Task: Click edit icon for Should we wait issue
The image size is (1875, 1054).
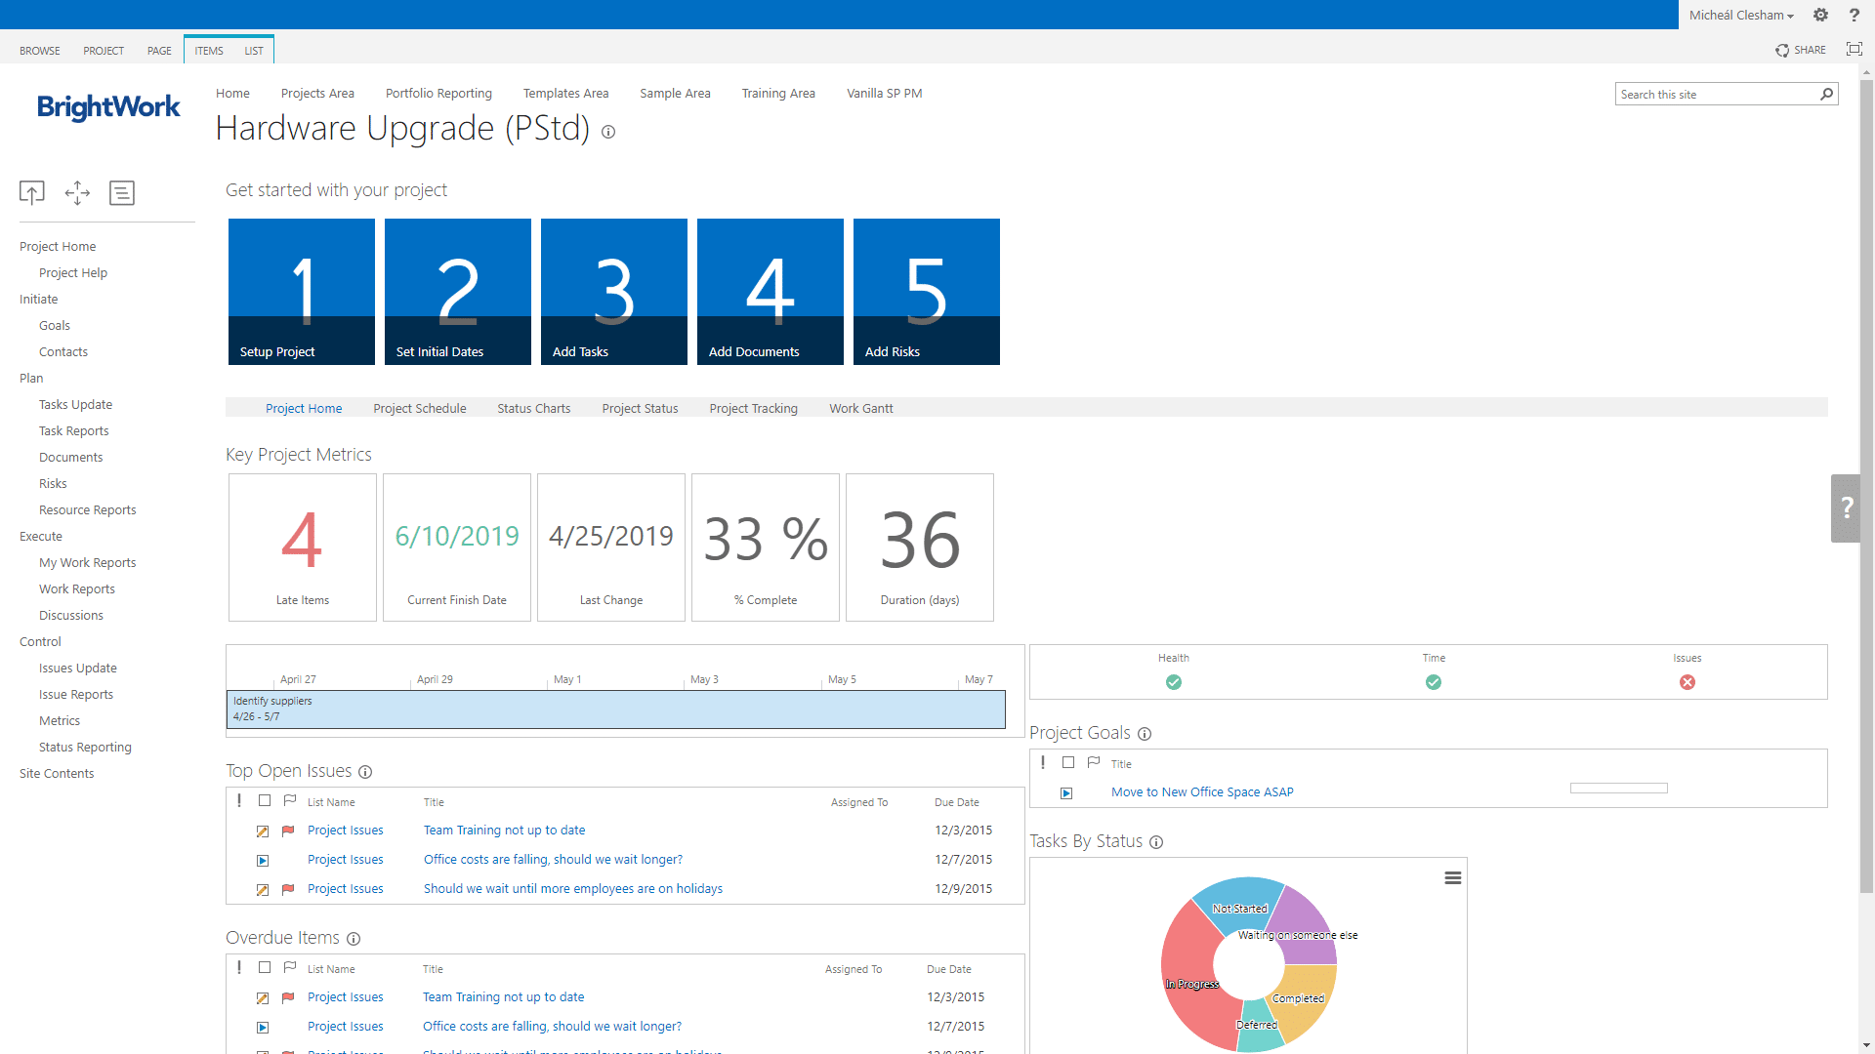Action: click(263, 890)
